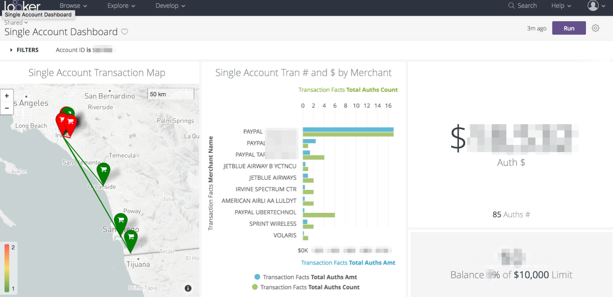613x297 pixels.
Task: Zoom in on the transaction map
Action: tap(7, 96)
